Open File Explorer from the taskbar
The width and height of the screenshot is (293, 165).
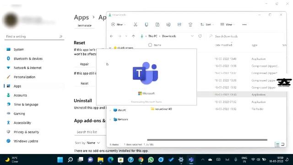101,159
